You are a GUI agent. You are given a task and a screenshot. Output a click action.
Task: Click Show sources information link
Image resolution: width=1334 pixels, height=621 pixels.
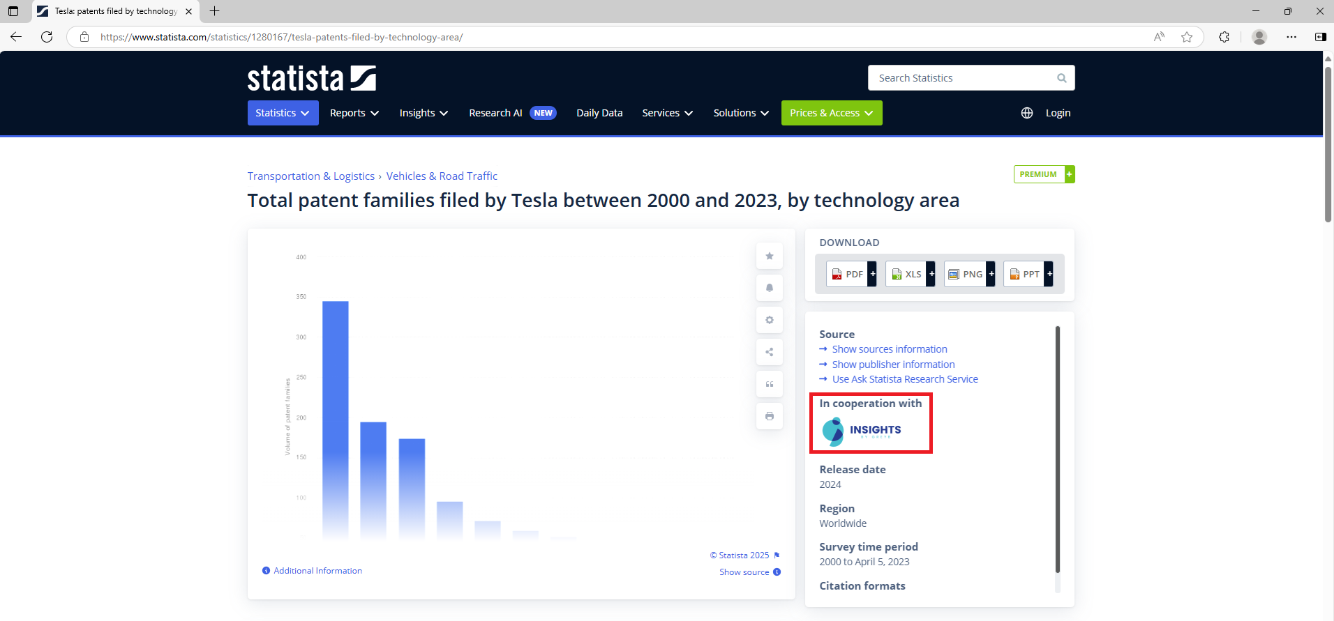pos(889,349)
